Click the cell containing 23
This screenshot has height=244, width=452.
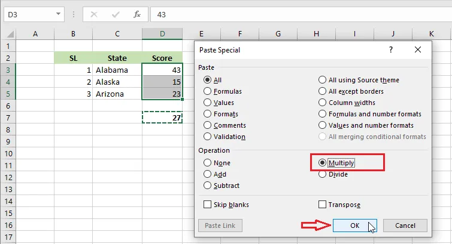(x=162, y=94)
